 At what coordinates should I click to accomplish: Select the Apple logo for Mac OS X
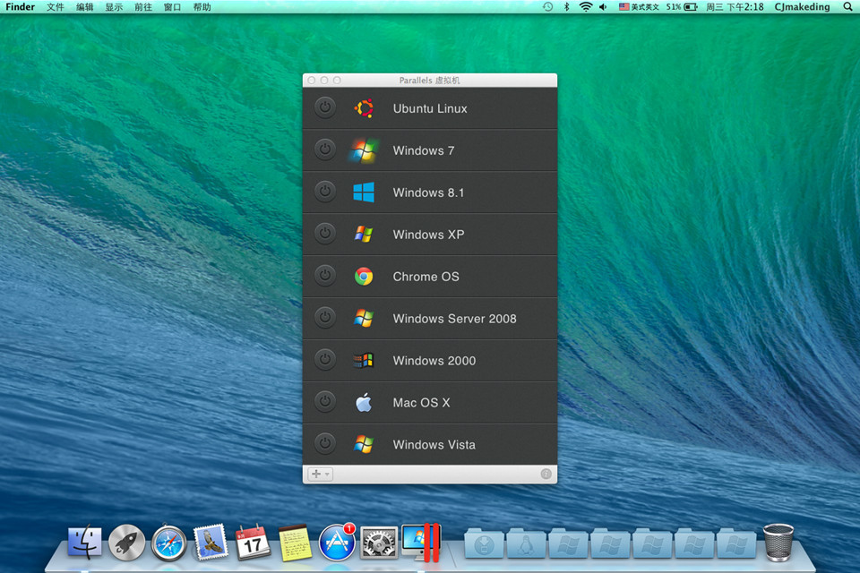pos(364,403)
